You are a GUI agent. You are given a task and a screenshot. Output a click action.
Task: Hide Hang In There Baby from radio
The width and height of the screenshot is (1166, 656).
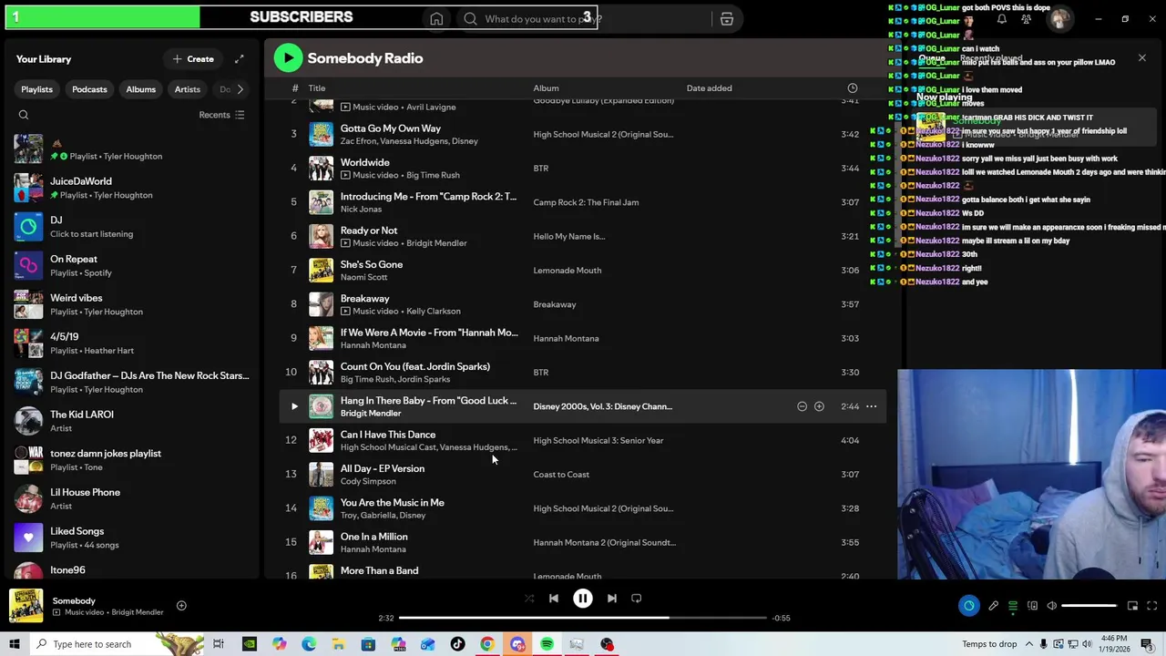coord(802,406)
